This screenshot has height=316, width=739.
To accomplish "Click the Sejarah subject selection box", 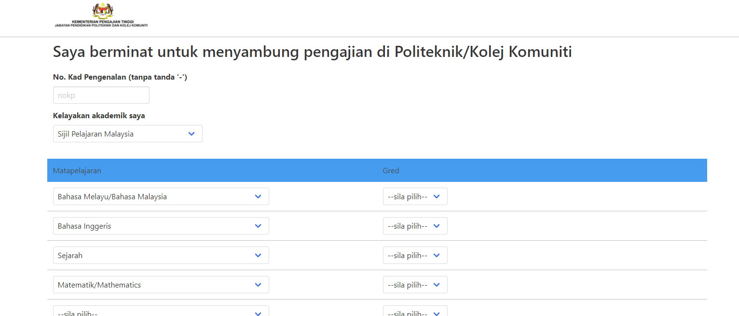I will click(x=161, y=255).
